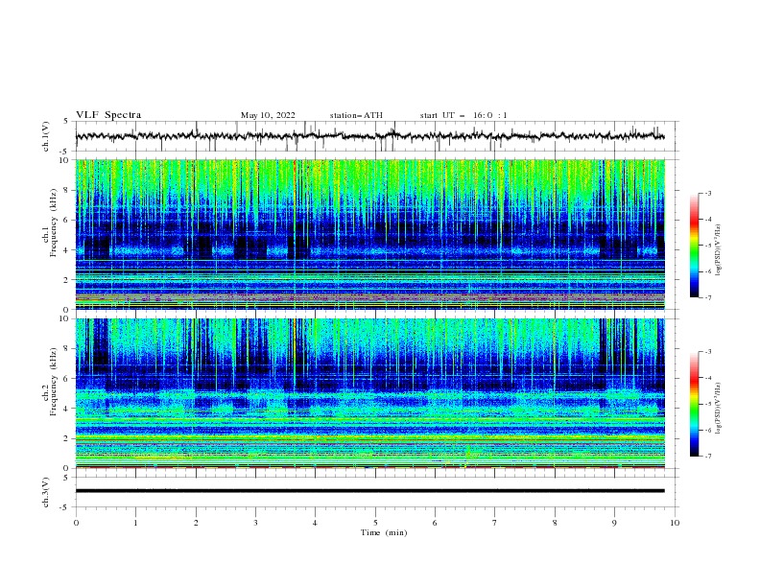Click the "station=ATH" header label

tap(356, 115)
